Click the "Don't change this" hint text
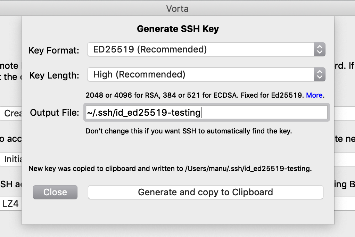 click(x=189, y=131)
